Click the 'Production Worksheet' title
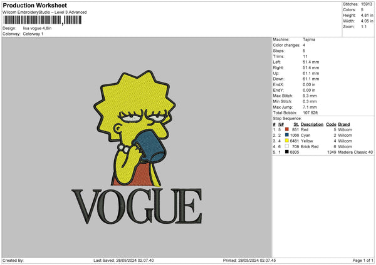This screenshot has height=265, width=376. click(34, 5)
